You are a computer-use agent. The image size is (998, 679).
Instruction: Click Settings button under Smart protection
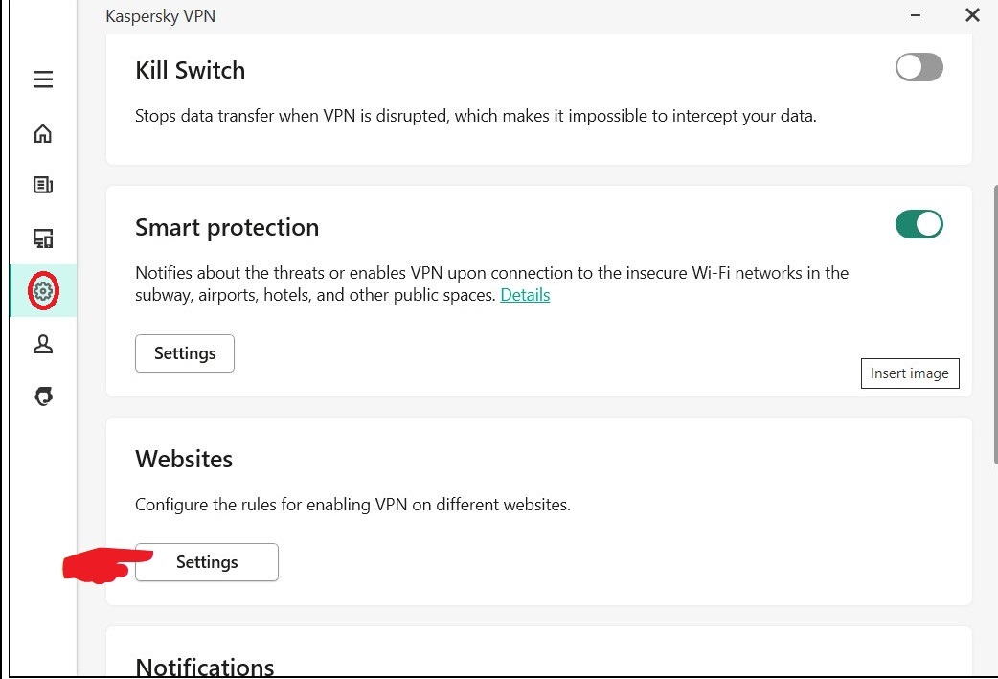tap(185, 353)
